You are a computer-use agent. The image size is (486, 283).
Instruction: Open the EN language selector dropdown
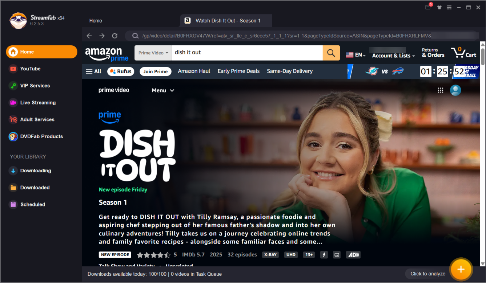356,55
